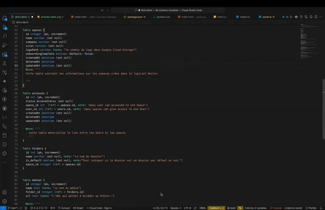Click the Accounts icon in activity bar

(4, 192)
